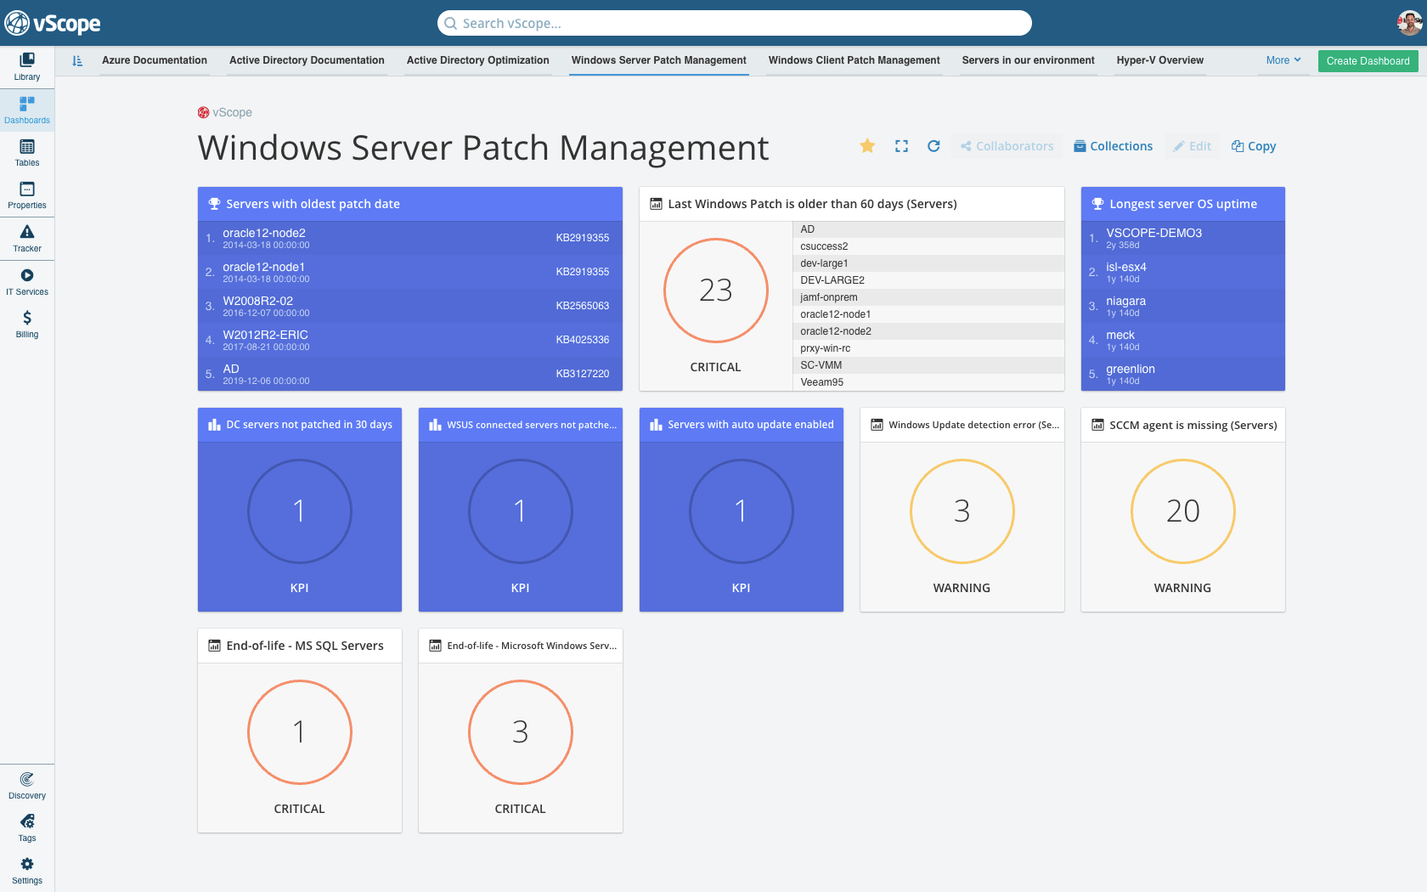Click bar chart icon on WSUS connected servers widget
Viewport: 1427px width, 892px height.
click(x=435, y=425)
